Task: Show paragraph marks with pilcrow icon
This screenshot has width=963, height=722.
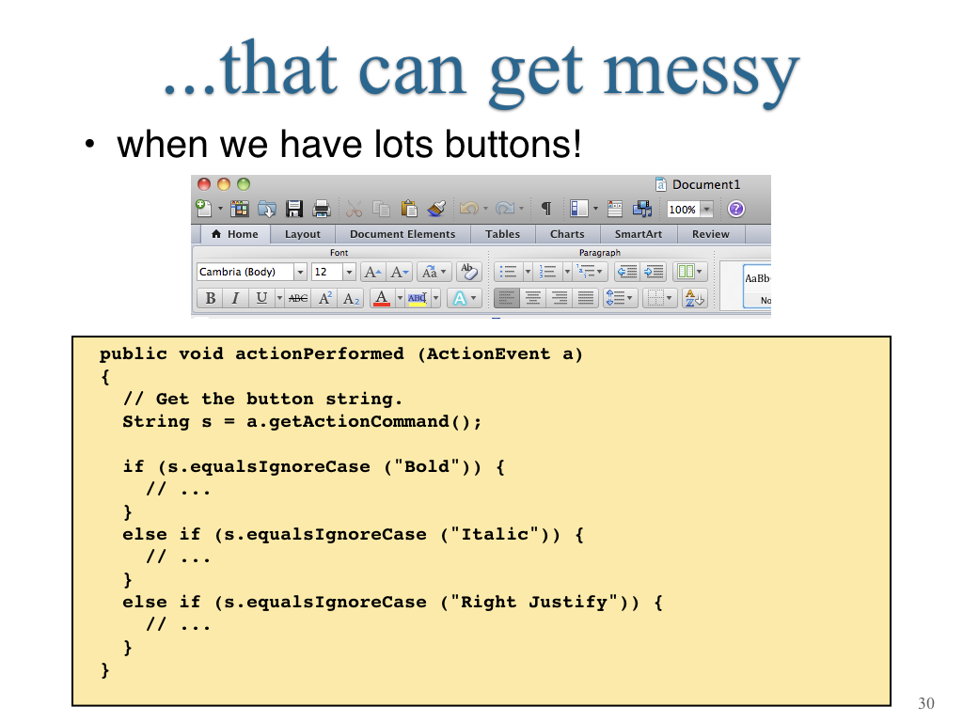Action: pos(545,209)
